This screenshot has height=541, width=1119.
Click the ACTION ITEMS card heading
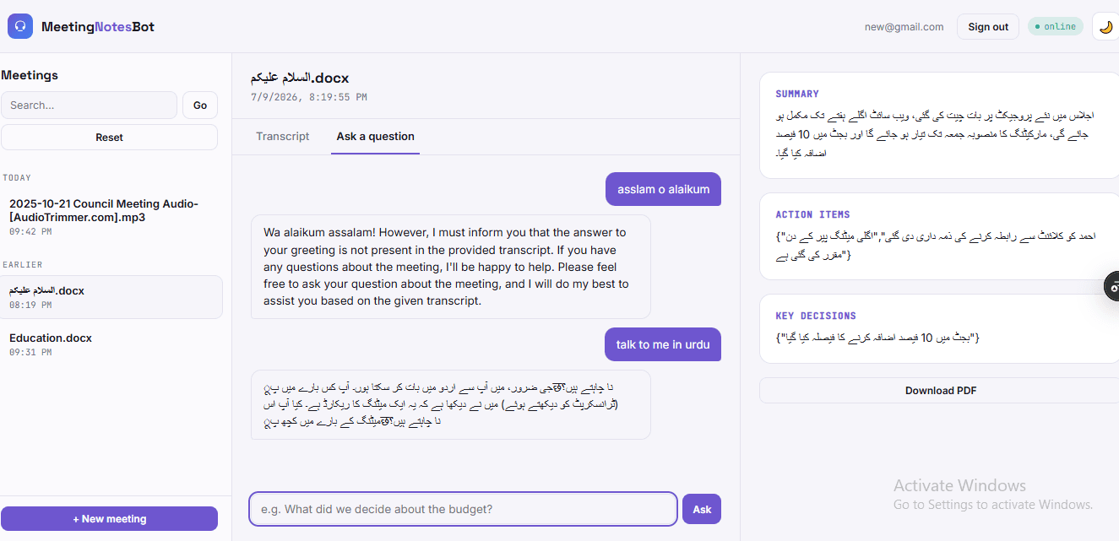[812, 214]
